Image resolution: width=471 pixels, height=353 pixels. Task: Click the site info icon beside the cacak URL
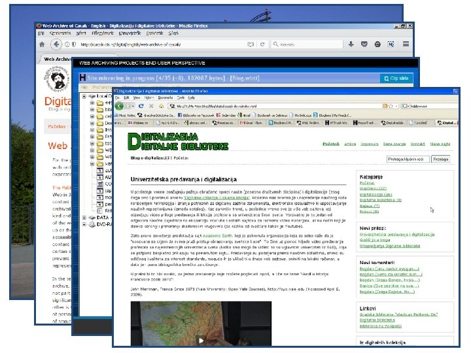pos(67,44)
